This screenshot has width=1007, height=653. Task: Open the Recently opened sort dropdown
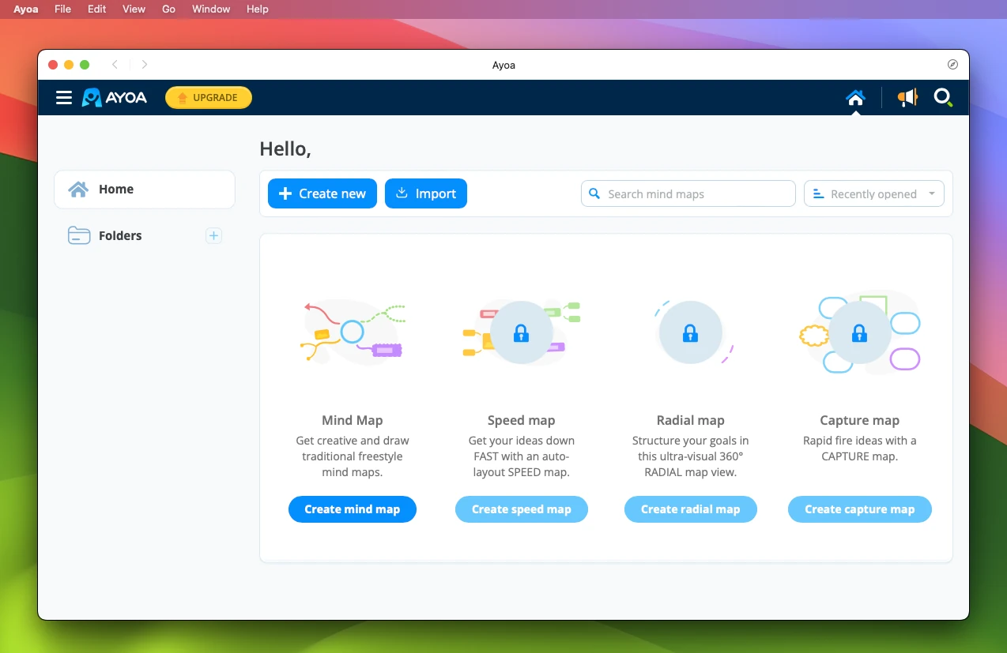tap(873, 193)
